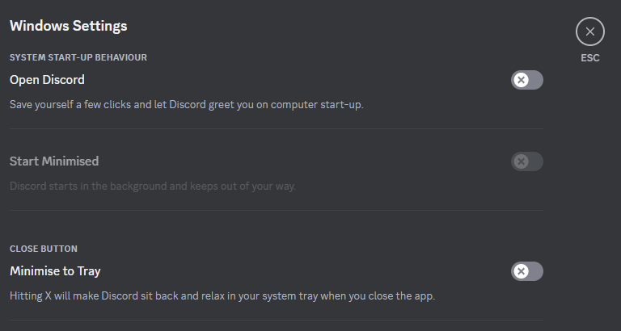The image size is (621, 331).
Task: Click the ESC label under the close icon
Action: pyautogui.click(x=590, y=58)
